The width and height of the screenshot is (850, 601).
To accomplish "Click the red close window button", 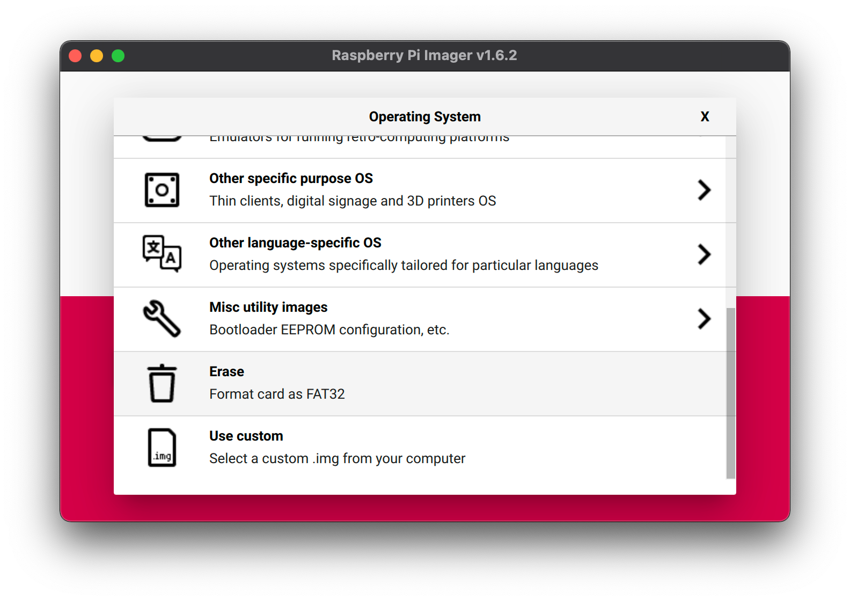I will [75, 56].
